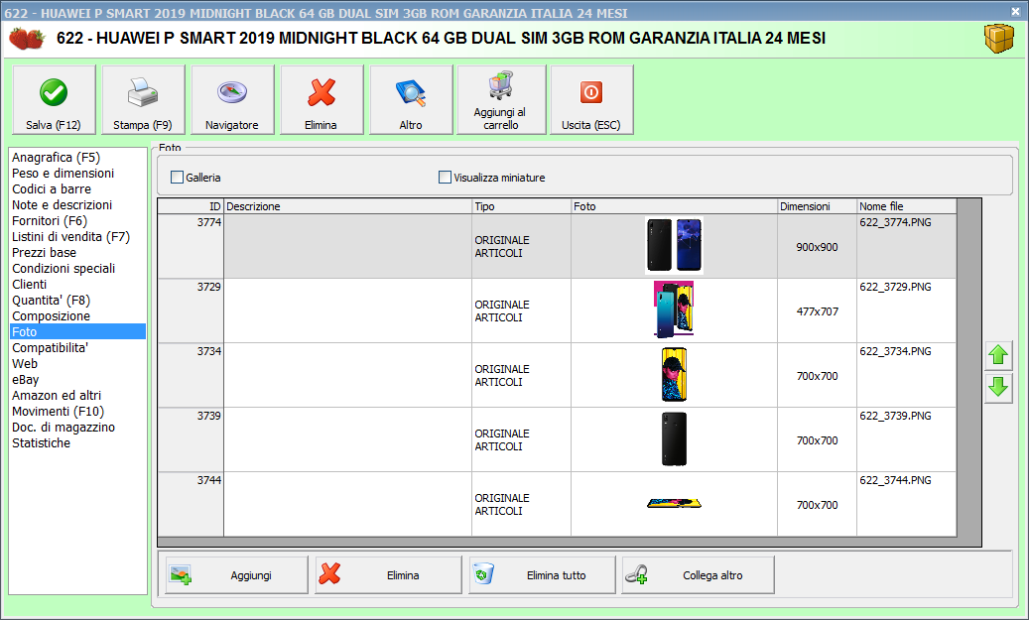Print using the Stampa (F9) button
Screen dimensions: 1029x620
pyautogui.click(x=143, y=100)
